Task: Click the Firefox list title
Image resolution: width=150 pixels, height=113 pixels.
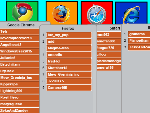Action: (68, 29)
